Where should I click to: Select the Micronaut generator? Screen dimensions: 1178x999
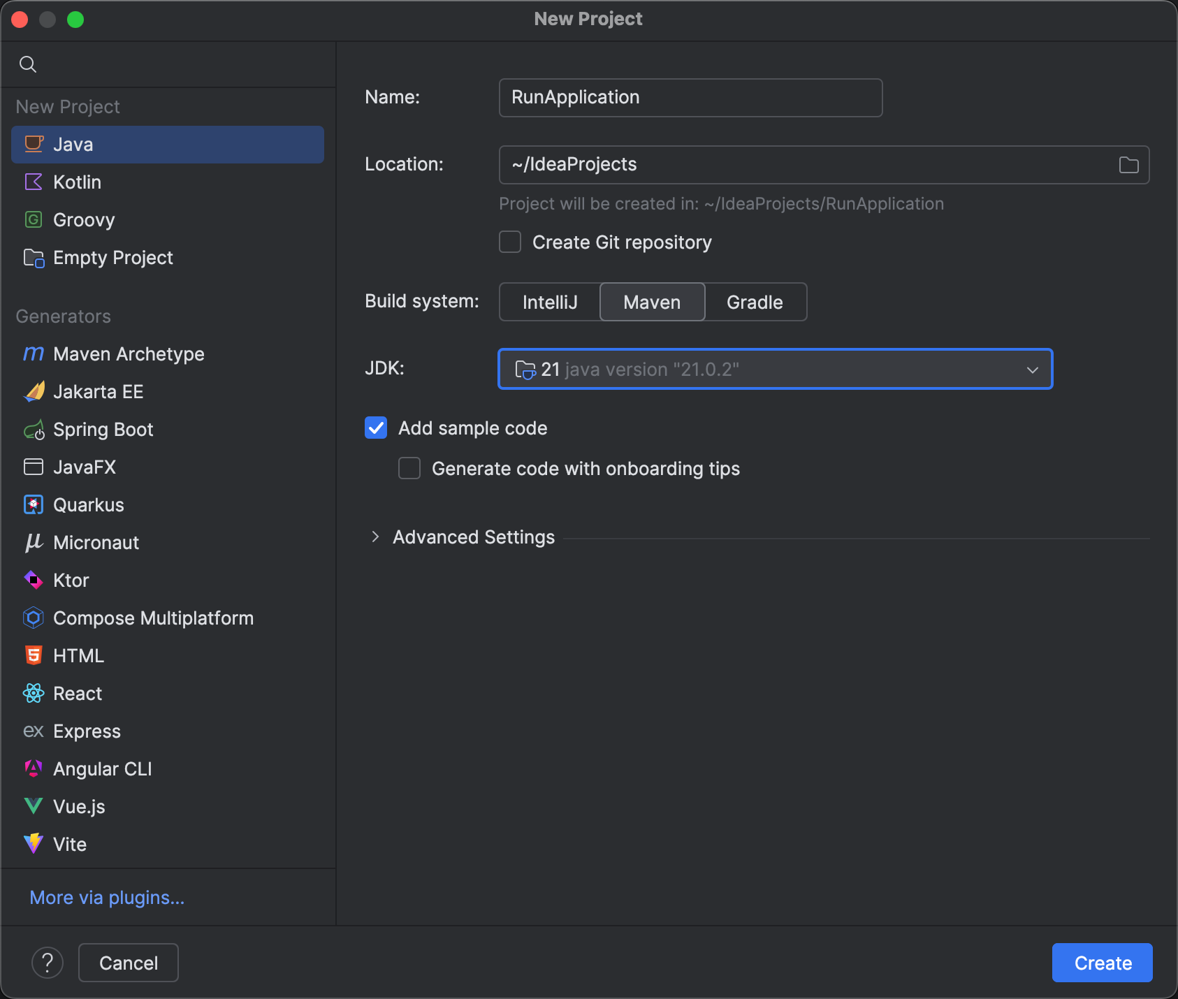[96, 542]
